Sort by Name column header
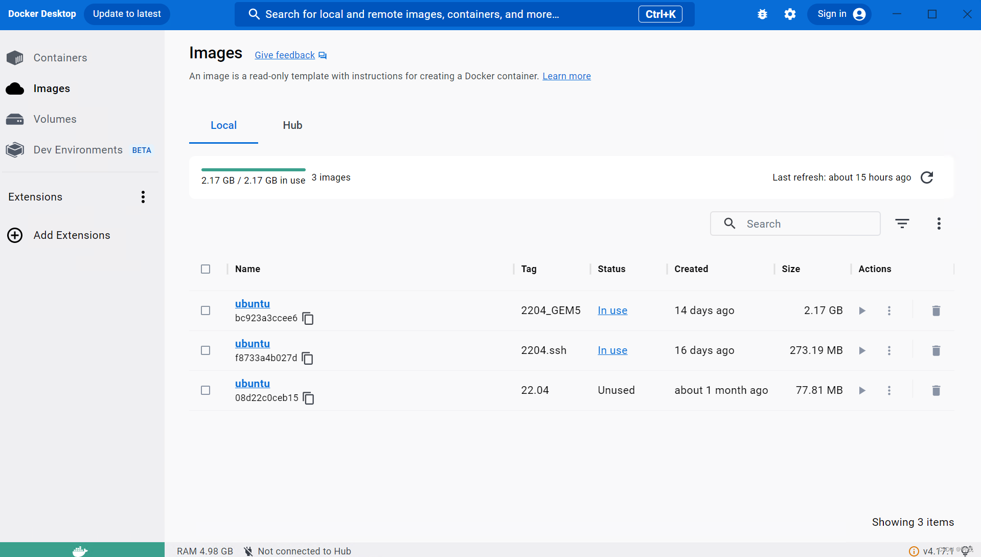Image resolution: width=981 pixels, height=557 pixels. 247,269
